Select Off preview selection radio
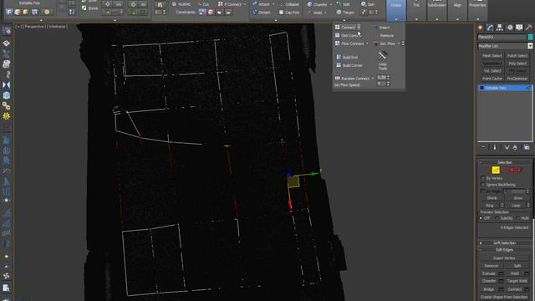535x301 pixels. click(481, 217)
